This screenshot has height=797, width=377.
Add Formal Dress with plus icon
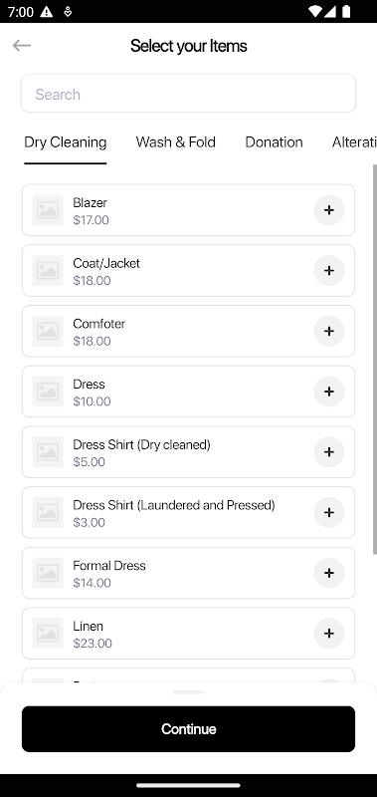(329, 573)
